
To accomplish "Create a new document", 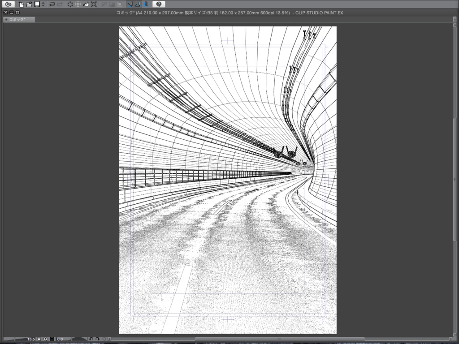I will [x=21, y=4].
